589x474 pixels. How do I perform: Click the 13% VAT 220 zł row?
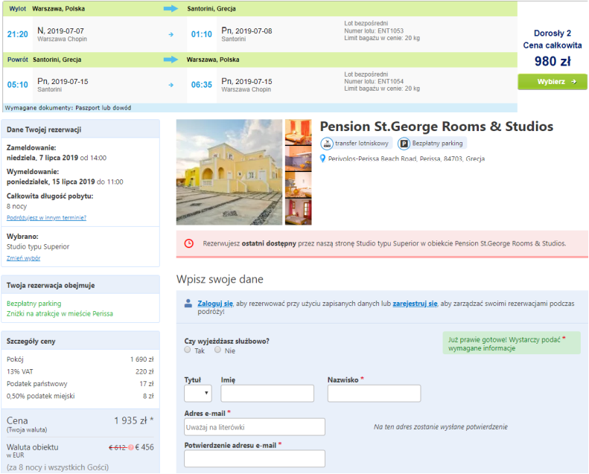(x=80, y=371)
